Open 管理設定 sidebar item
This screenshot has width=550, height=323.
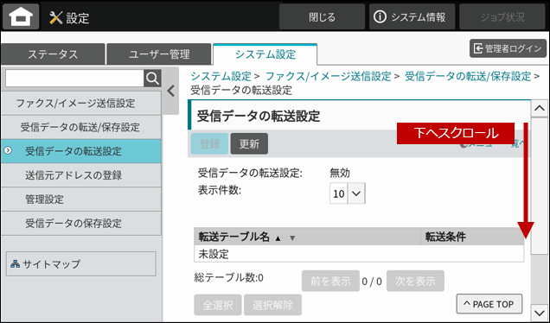[x=81, y=199]
